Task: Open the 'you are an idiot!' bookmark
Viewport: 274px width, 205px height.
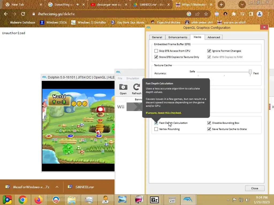Action: (231, 22)
